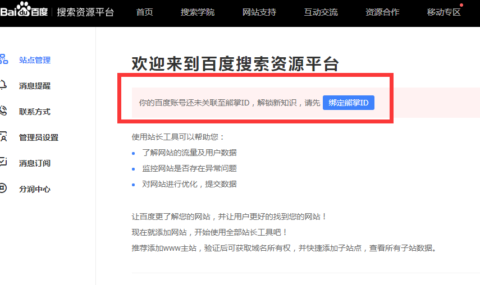Click the line 现在就添加网站，开始使用全部站长工具吧
Screen dimensions: 480x285
[210, 232]
